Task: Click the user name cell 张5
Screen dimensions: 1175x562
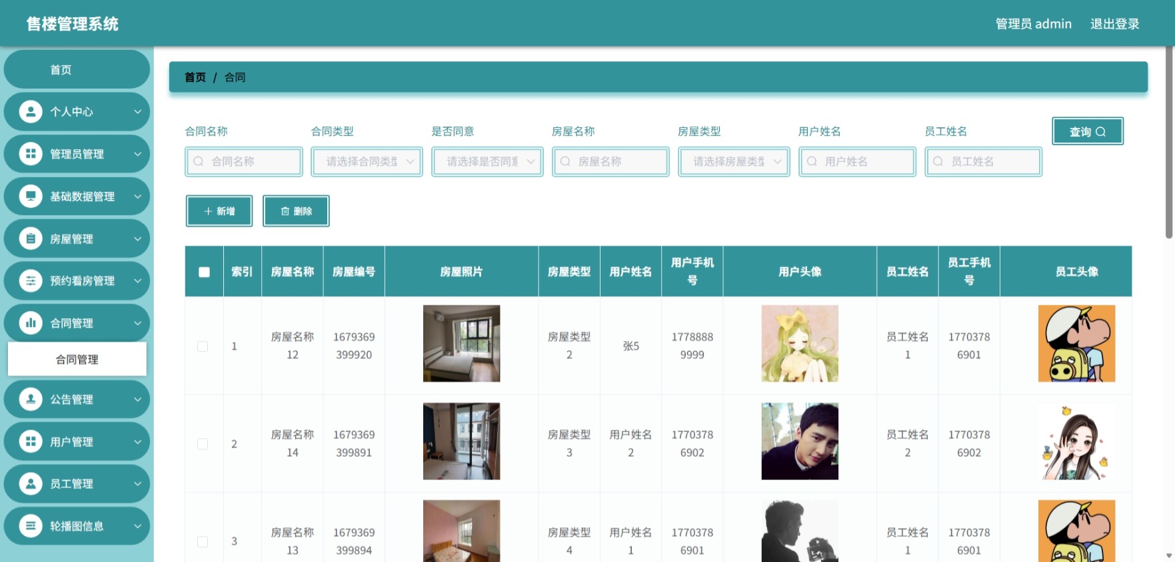Action: coord(631,346)
